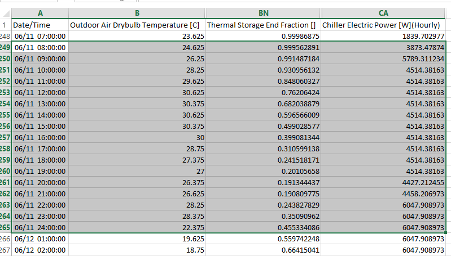Click Outdoor Air Drybulb Temperature header cell

(137, 25)
